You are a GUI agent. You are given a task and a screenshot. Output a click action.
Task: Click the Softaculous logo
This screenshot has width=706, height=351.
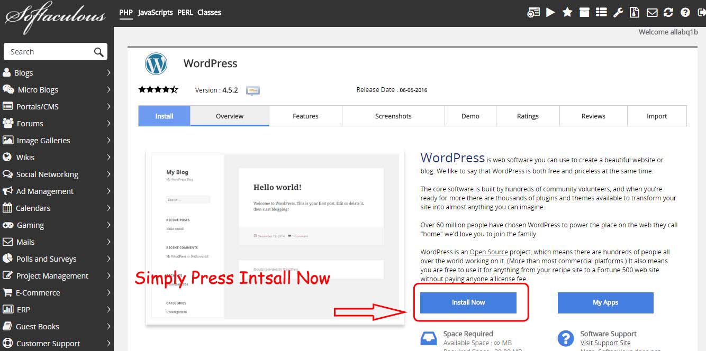click(x=55, y=17)
